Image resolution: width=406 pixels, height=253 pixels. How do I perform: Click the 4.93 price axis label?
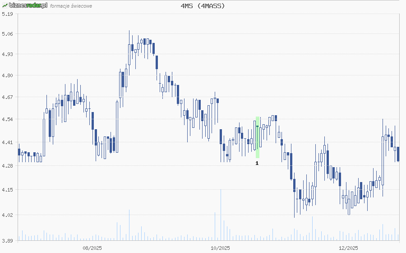(x=7, y=54)
